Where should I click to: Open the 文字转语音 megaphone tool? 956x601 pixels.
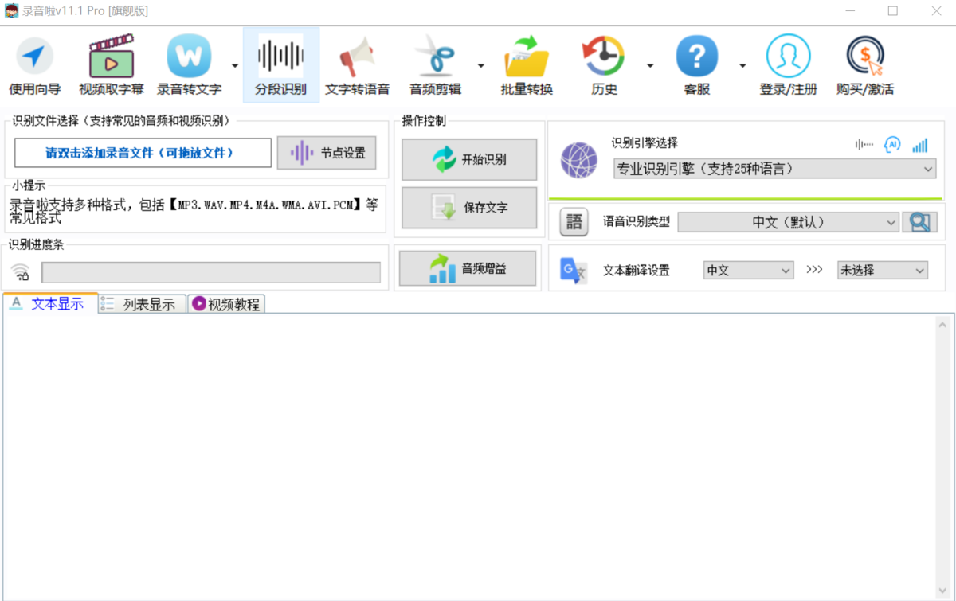tap(357, 67)
